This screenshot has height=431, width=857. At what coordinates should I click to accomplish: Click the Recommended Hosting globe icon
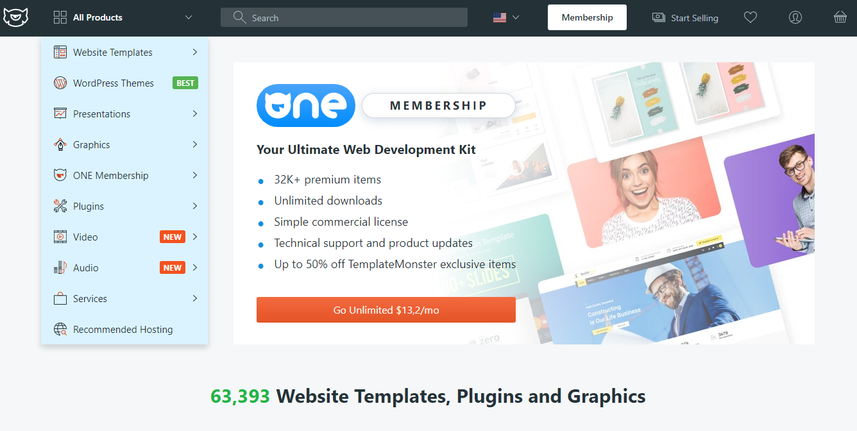60,330
